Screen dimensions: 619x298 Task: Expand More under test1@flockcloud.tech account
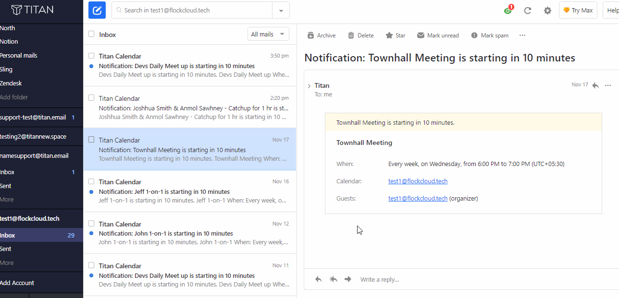click(7, 262)
